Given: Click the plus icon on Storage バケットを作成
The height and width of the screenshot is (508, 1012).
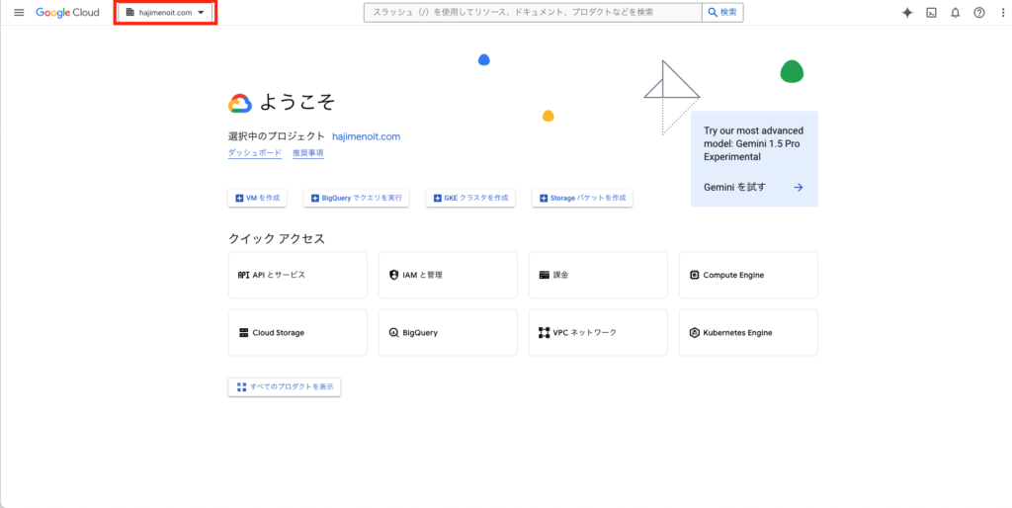Looking at the screenshot, I should click(544, 199).
